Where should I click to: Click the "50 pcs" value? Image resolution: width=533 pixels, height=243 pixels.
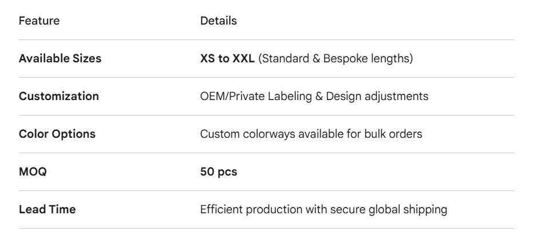(218, 172)
